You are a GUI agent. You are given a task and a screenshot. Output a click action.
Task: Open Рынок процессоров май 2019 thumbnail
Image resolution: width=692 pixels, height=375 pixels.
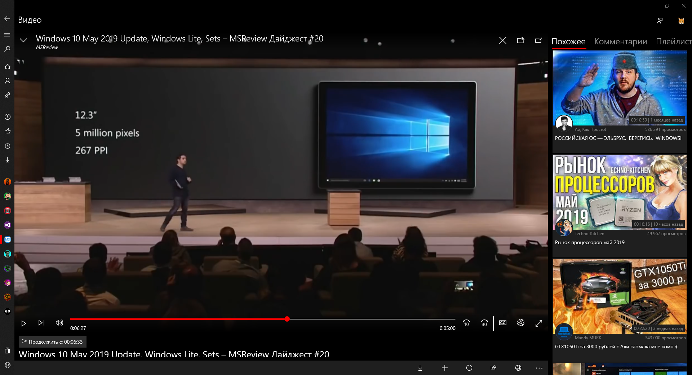click(620, 192)
